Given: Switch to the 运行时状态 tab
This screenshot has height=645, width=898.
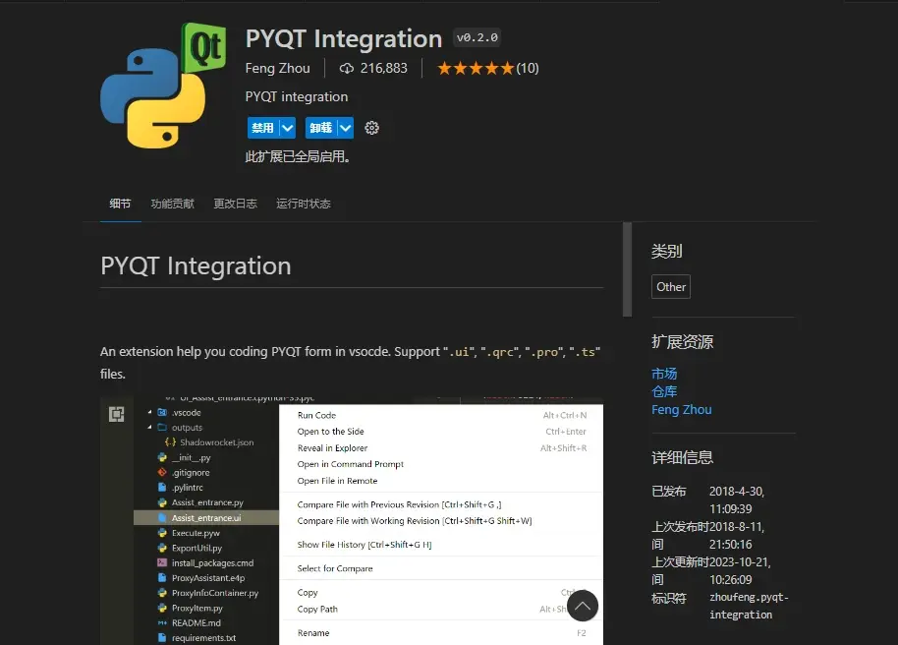Looking at the screenshot, I should click(304, 204).
